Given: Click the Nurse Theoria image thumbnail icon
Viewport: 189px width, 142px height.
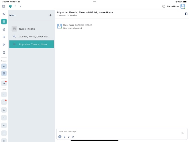Looking at the screenshot, I should coord(14,29).
